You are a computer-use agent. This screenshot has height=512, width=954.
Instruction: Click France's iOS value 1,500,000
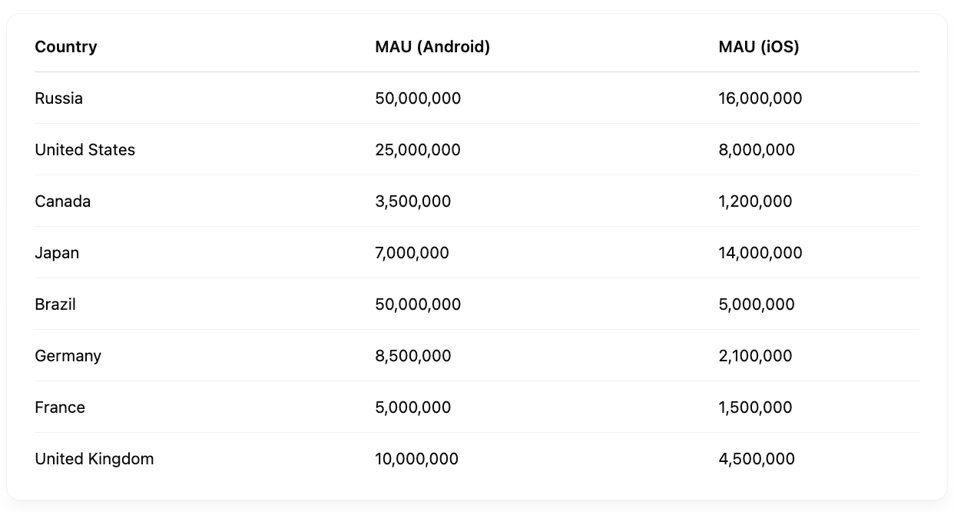point(755,407)
